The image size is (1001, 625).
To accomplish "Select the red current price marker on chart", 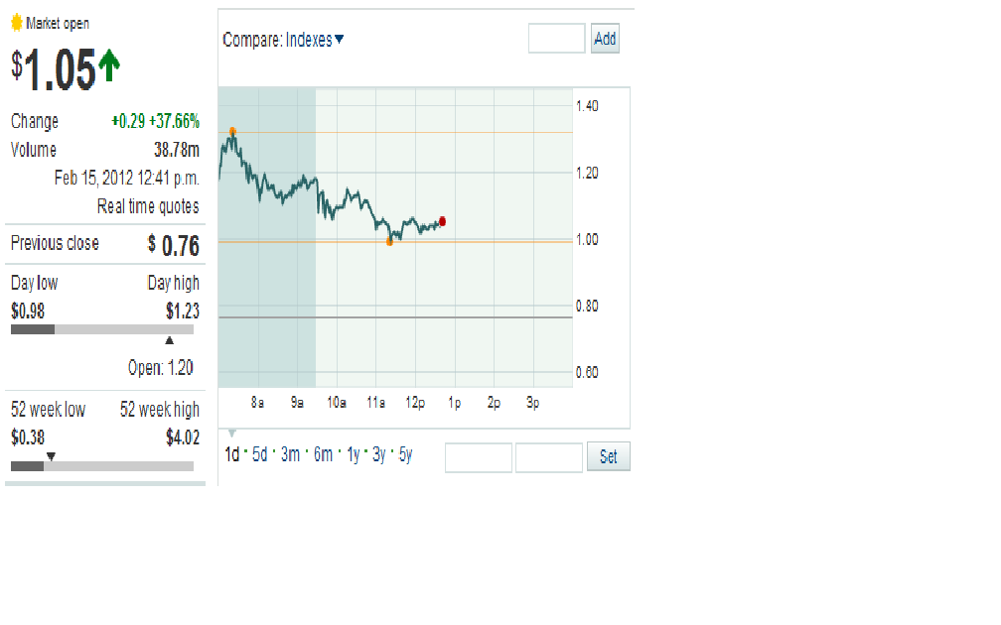I will pos(442,221).
